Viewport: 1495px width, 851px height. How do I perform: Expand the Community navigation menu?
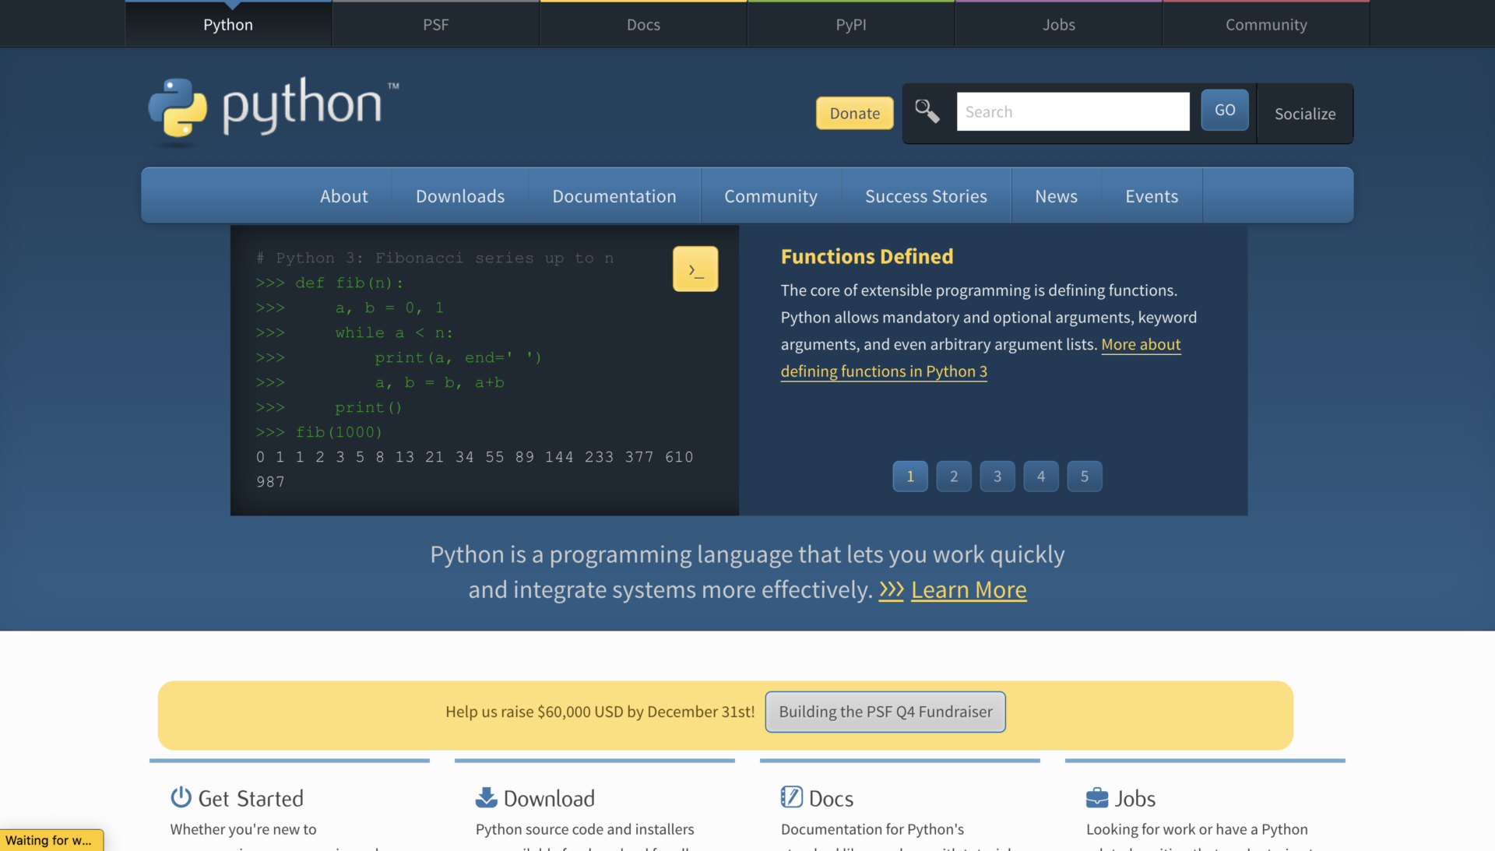pyautogui.click(x=771, y=195)
